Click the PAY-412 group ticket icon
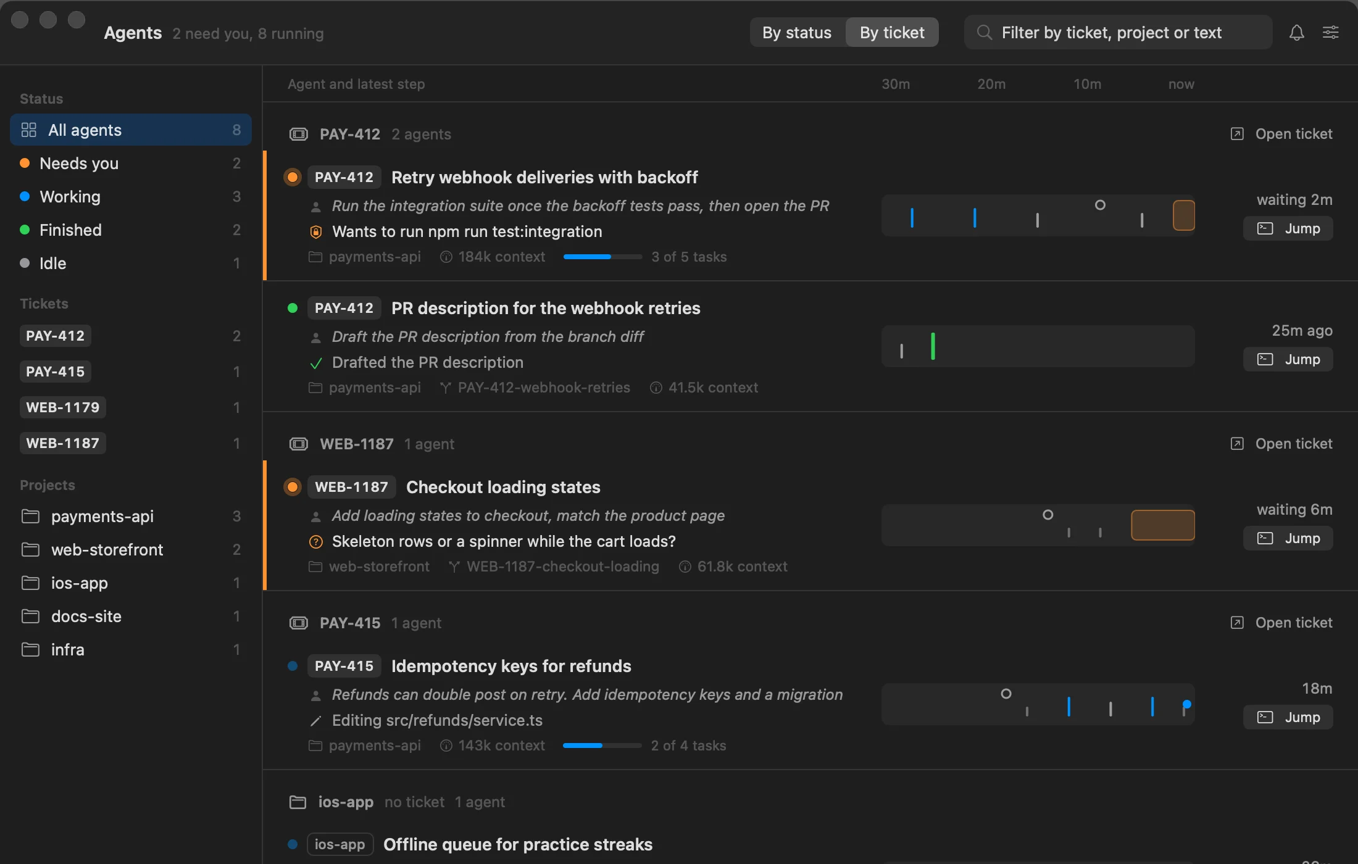The height and width of the screenshot is (864, 1358). point(299,134)
